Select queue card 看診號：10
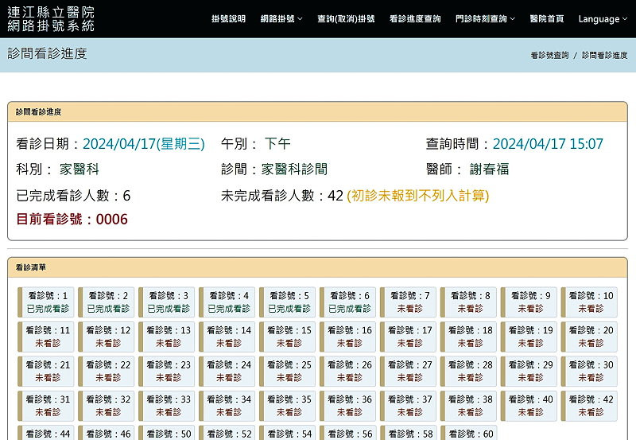636x440 pixels. coord(589,302)
